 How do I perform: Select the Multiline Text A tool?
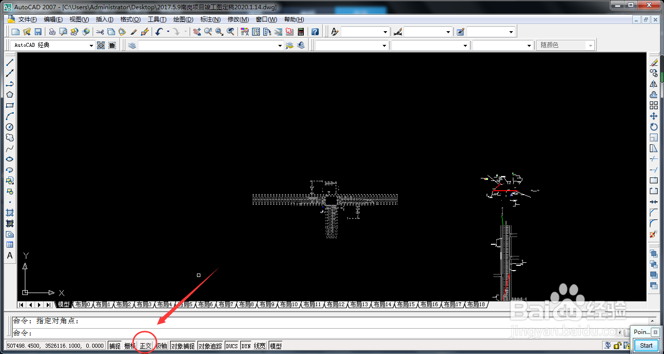10,256
